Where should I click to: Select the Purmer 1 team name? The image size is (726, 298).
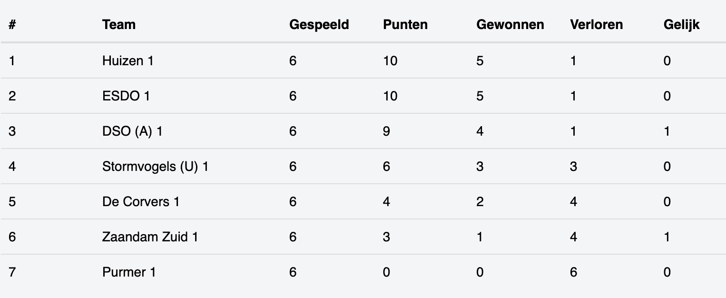click(x=129, y=272)
